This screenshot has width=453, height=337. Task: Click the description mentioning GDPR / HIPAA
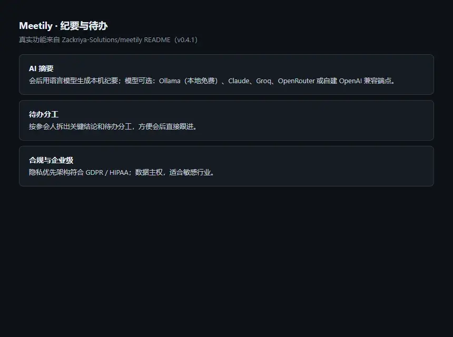[x=121, y=172]
